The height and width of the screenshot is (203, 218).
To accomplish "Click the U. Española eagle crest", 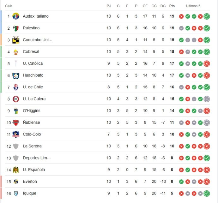I will (x=16, y=170).
